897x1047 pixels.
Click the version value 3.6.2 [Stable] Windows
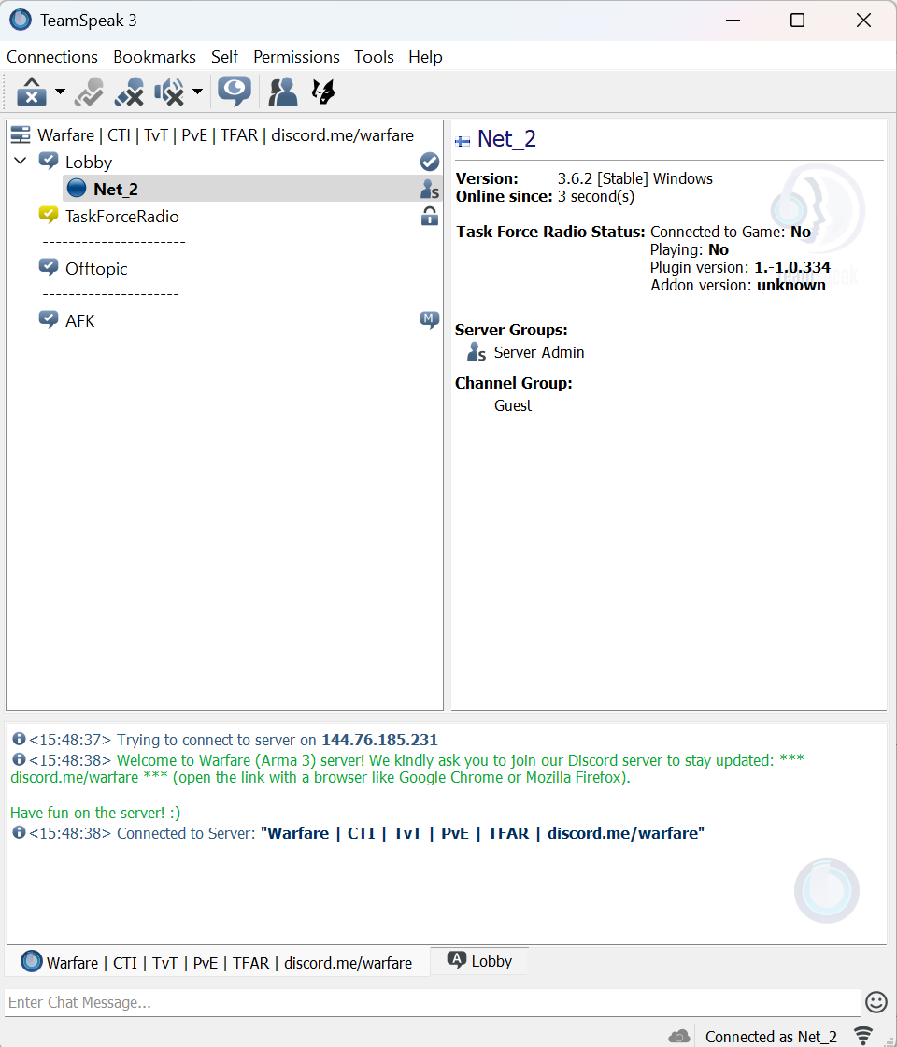coord(635,178)
